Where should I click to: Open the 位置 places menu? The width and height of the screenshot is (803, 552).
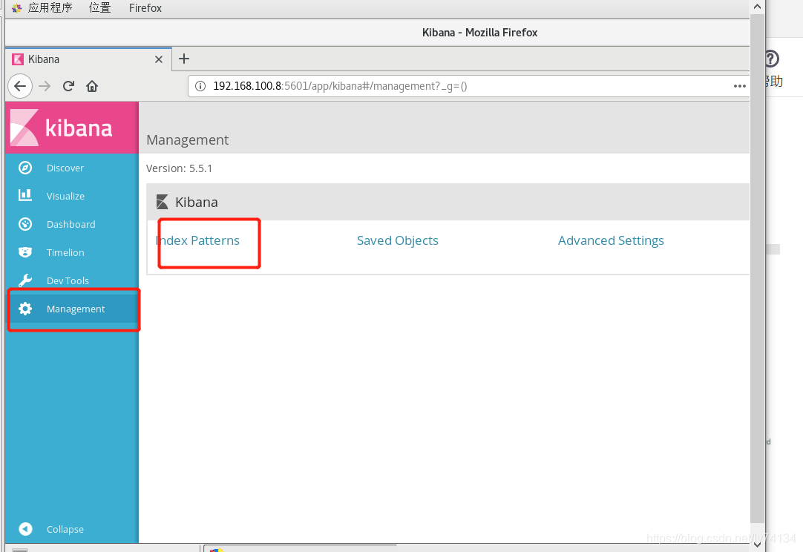coord(100,7)
